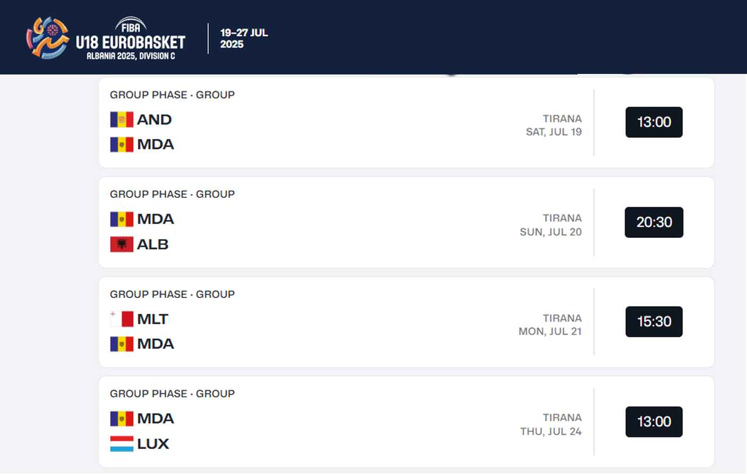
Task: Select the AND team name
Action: 155,120
